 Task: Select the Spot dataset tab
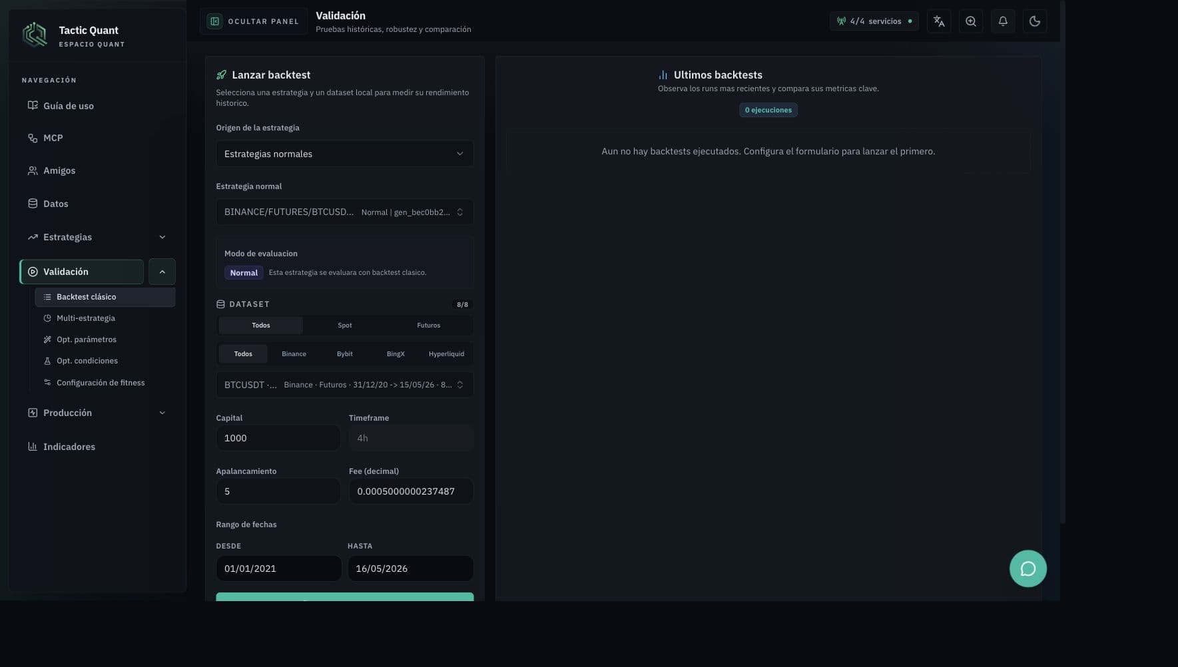click(345, 326)
